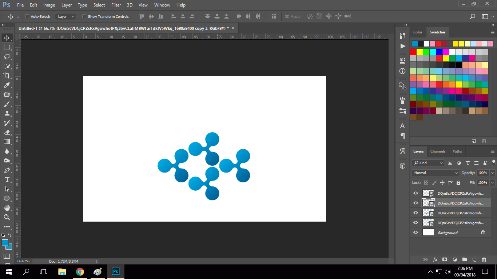497x279 pixels.
Task: Close the Untitled-1 document tab
Action: (233, 28)
